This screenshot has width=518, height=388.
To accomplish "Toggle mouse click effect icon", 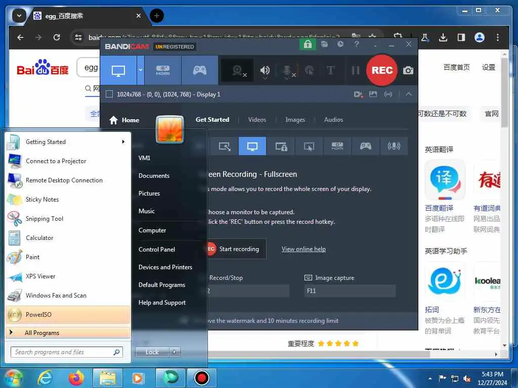I will (x=310, y=70).
